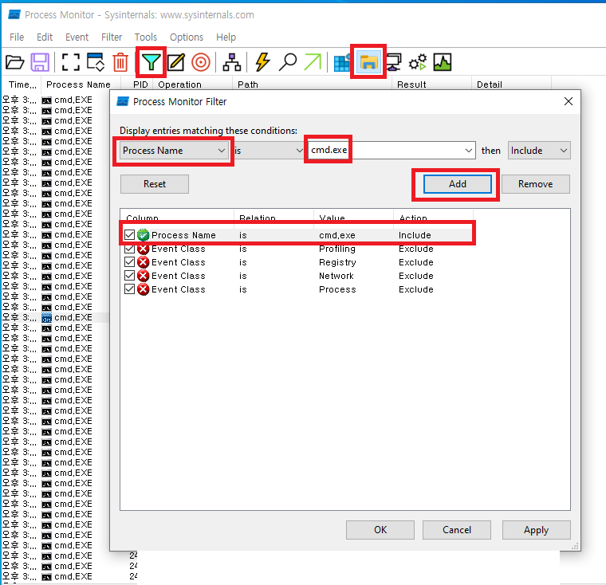
Task: Click the Relation header in filter list
Action: point(273,217)
